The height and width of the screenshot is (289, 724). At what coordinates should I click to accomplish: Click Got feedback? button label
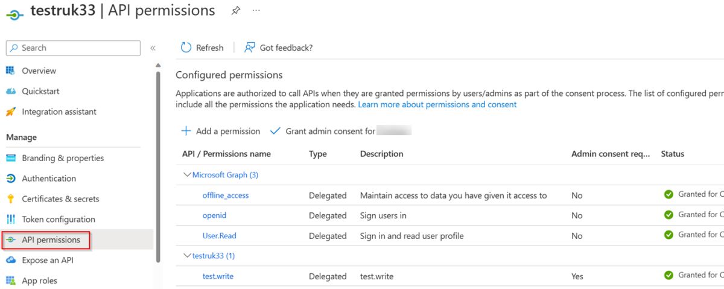point(287,48)
